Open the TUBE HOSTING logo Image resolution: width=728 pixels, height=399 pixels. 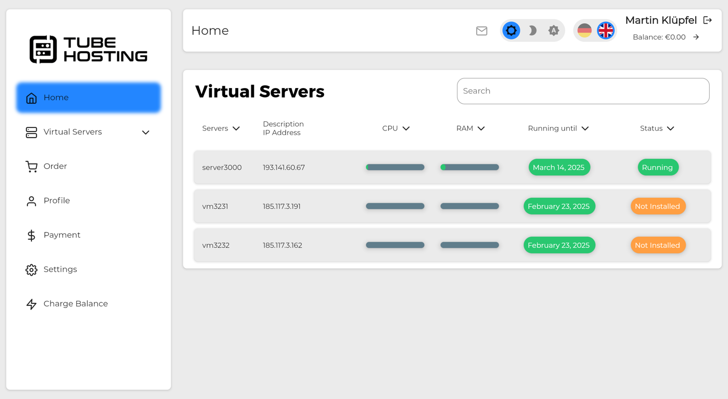click(x=88, y=49)
